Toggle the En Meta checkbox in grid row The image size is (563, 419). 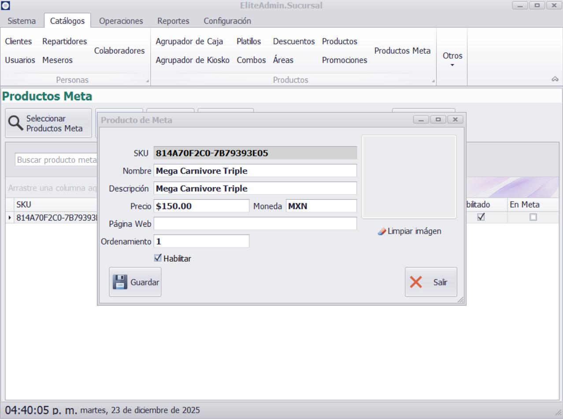click(533, 217)
